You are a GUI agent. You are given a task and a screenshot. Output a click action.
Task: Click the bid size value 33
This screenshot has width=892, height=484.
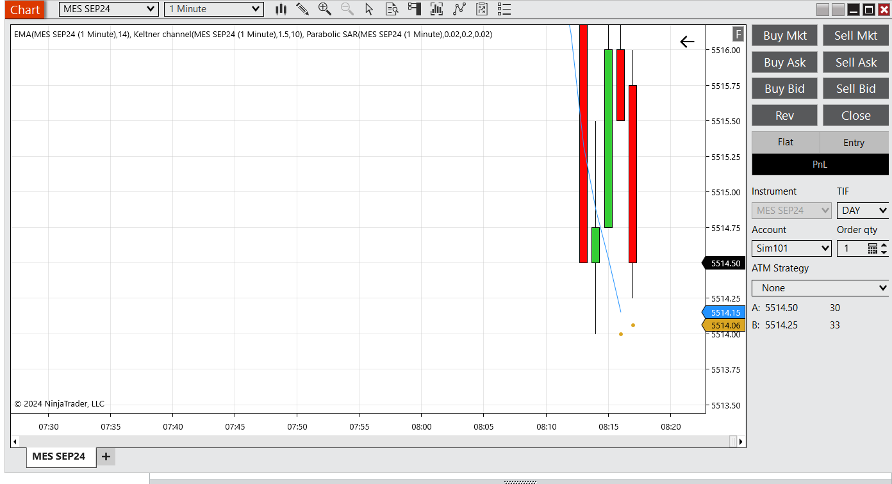pyautogui.click(x=835, y=325)
